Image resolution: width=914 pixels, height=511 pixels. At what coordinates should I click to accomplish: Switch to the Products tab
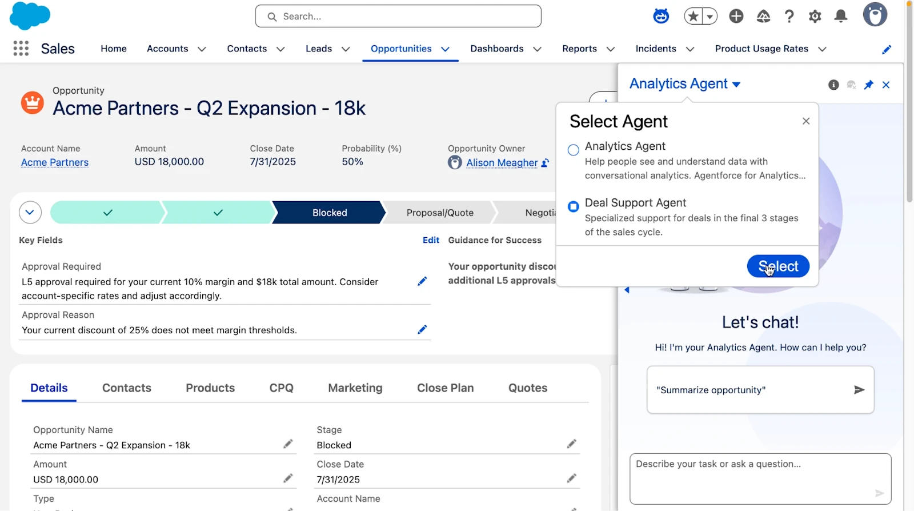210,388
